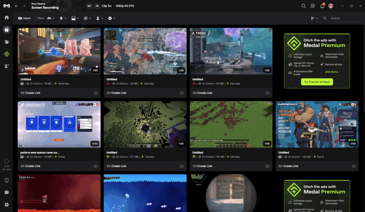Click the Medal logo in the title bar
Viewport: 365px width, 212px height.
pyautogui.click(x=6, y=6)
